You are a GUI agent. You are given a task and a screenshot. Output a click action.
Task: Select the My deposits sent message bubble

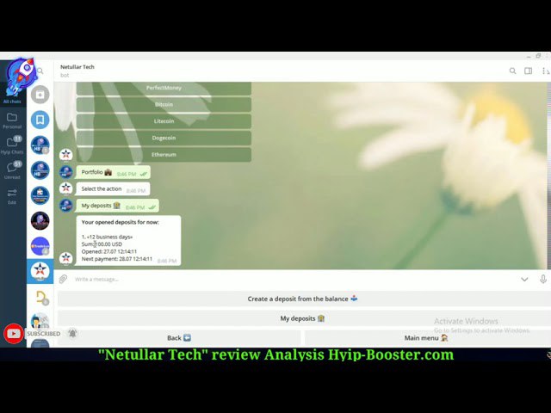click(117, 206)
